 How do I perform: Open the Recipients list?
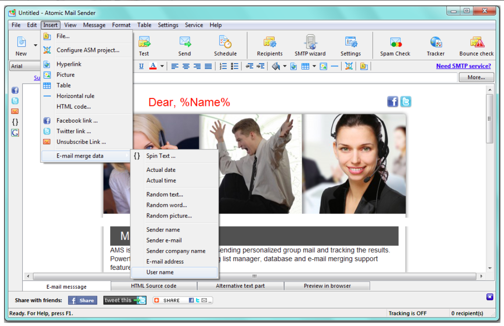pos(269,44)
